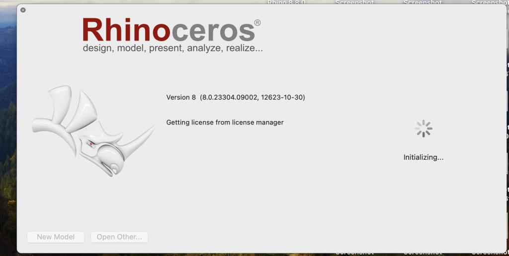Close the Rhinoceros splash window
The width and height of the screenshot is (509, 256).
tap(23, 10)
